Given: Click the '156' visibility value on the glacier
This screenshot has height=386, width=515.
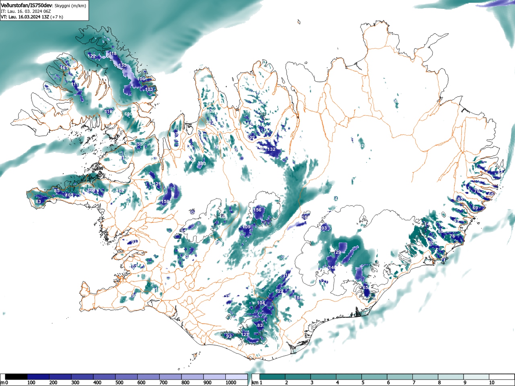Looking at the screenshot, I should pyautogui.click(x=257, y=210).
